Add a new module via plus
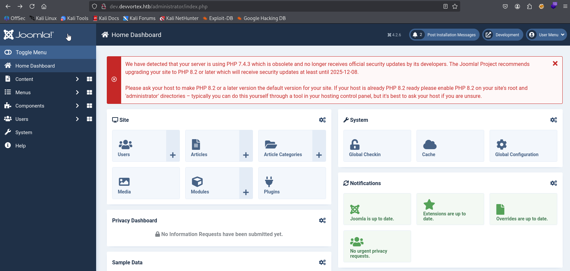Screen dimensions: 570x271 click(246, 183)
